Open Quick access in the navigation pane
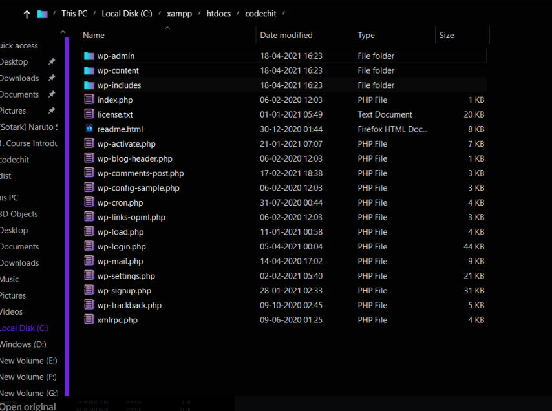Viewport: 552px width, 411px height. (19, 46)
